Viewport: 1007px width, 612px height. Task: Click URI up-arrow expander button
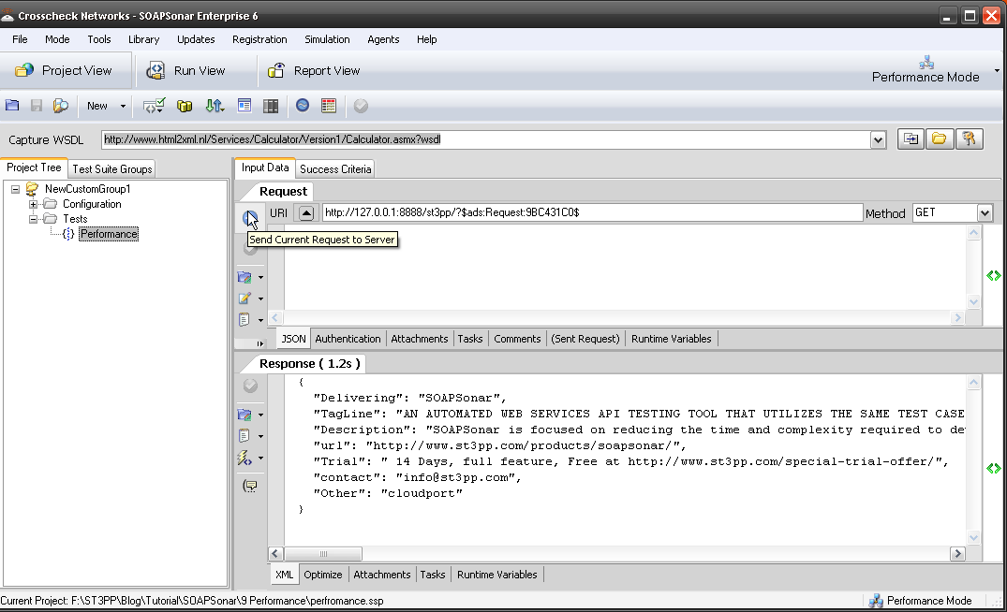(306, 213)
